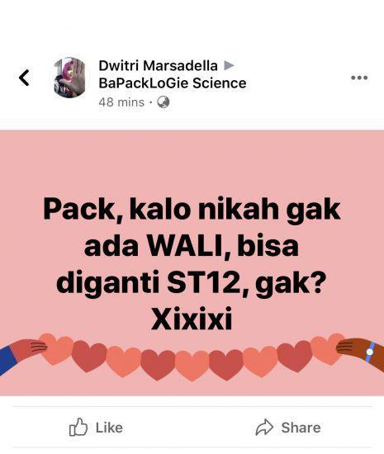Tap the Xixixi line of the post
384x454 pixels.
192,319
